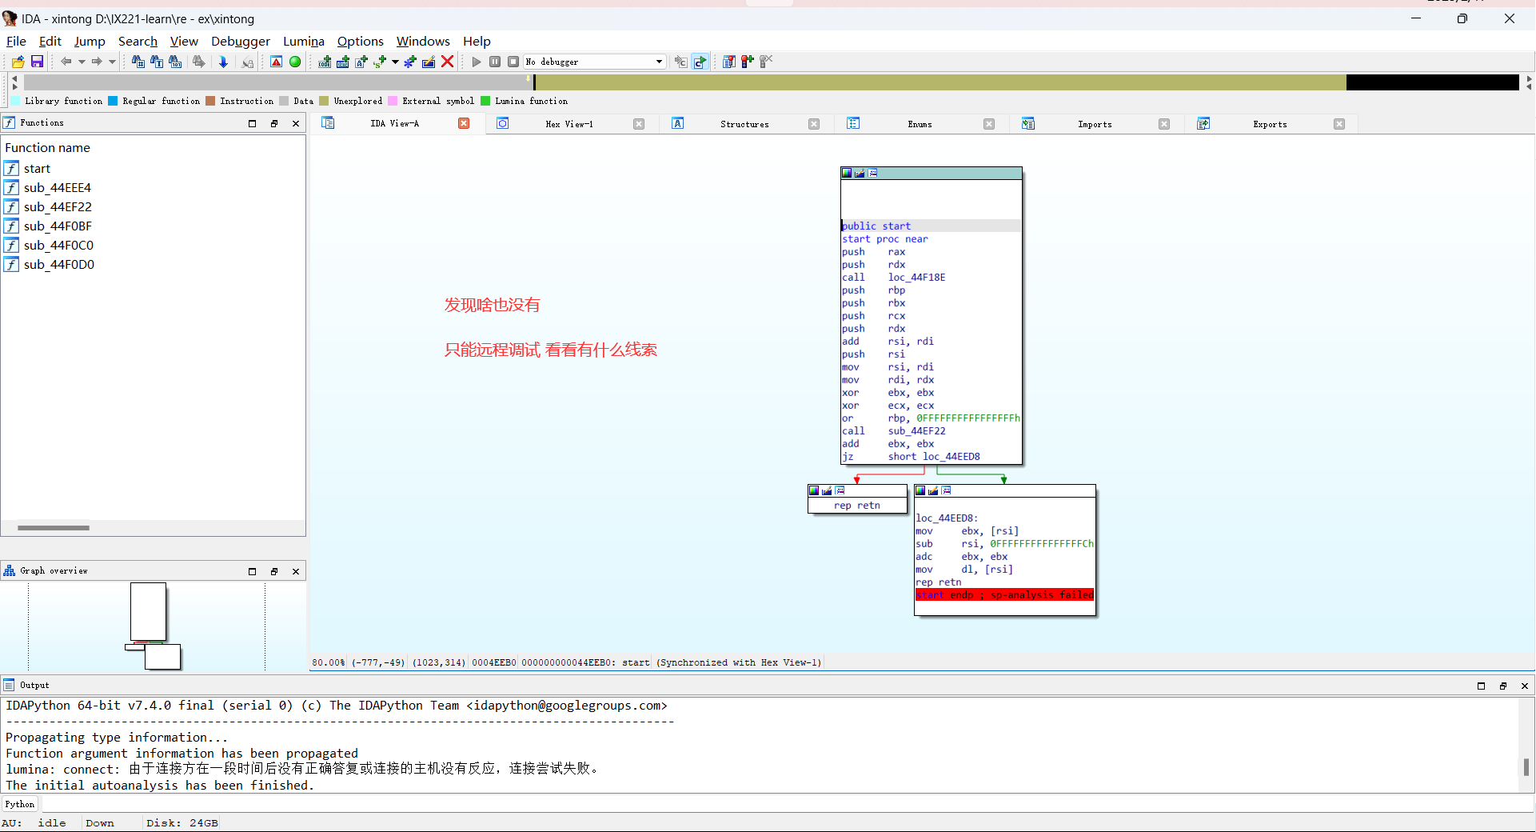Click the navigation band left scroll arrow
1536x832 pixels.
pos(14,78)
